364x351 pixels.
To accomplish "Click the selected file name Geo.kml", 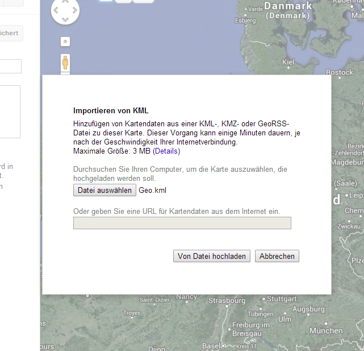I will pyautogui.click(x=153, y=191).
